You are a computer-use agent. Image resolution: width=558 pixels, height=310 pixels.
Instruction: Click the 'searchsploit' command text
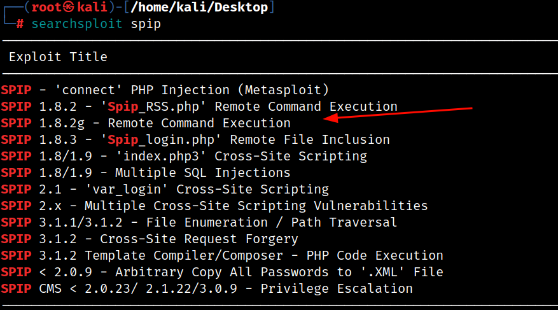click(x=77, y=24)
